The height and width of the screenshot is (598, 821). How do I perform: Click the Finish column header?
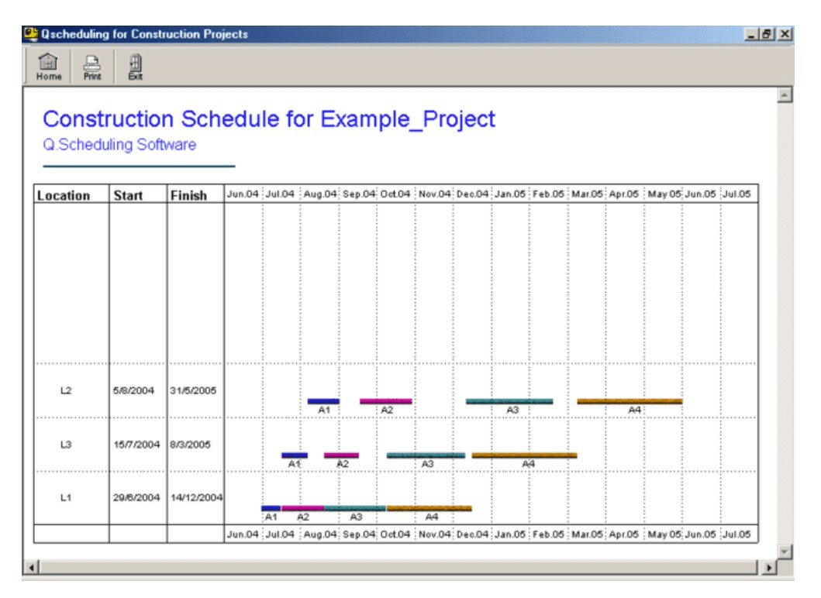tap(188, 196)
